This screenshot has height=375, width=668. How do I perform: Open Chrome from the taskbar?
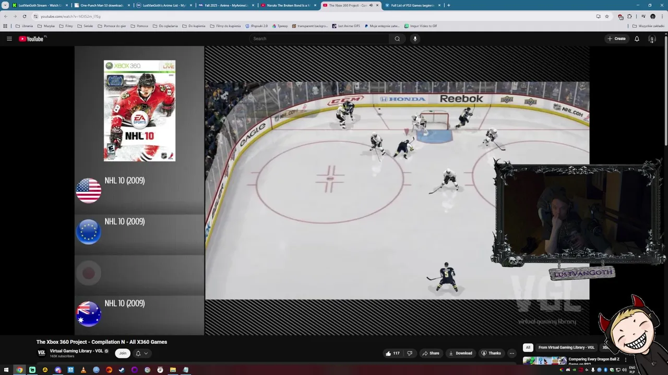[x=19, y=370]
